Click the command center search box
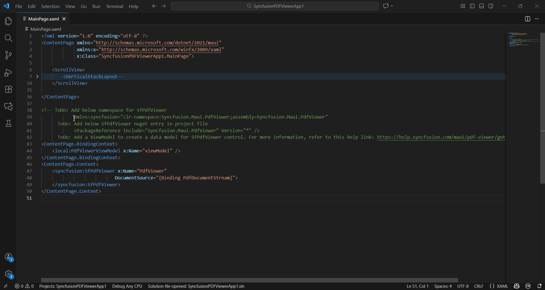545x290 pixels. click(275, 6)
